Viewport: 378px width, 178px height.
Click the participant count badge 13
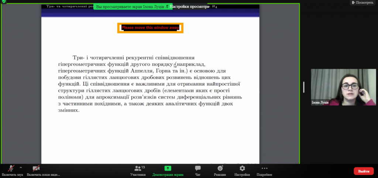click(x=143, y=167)
